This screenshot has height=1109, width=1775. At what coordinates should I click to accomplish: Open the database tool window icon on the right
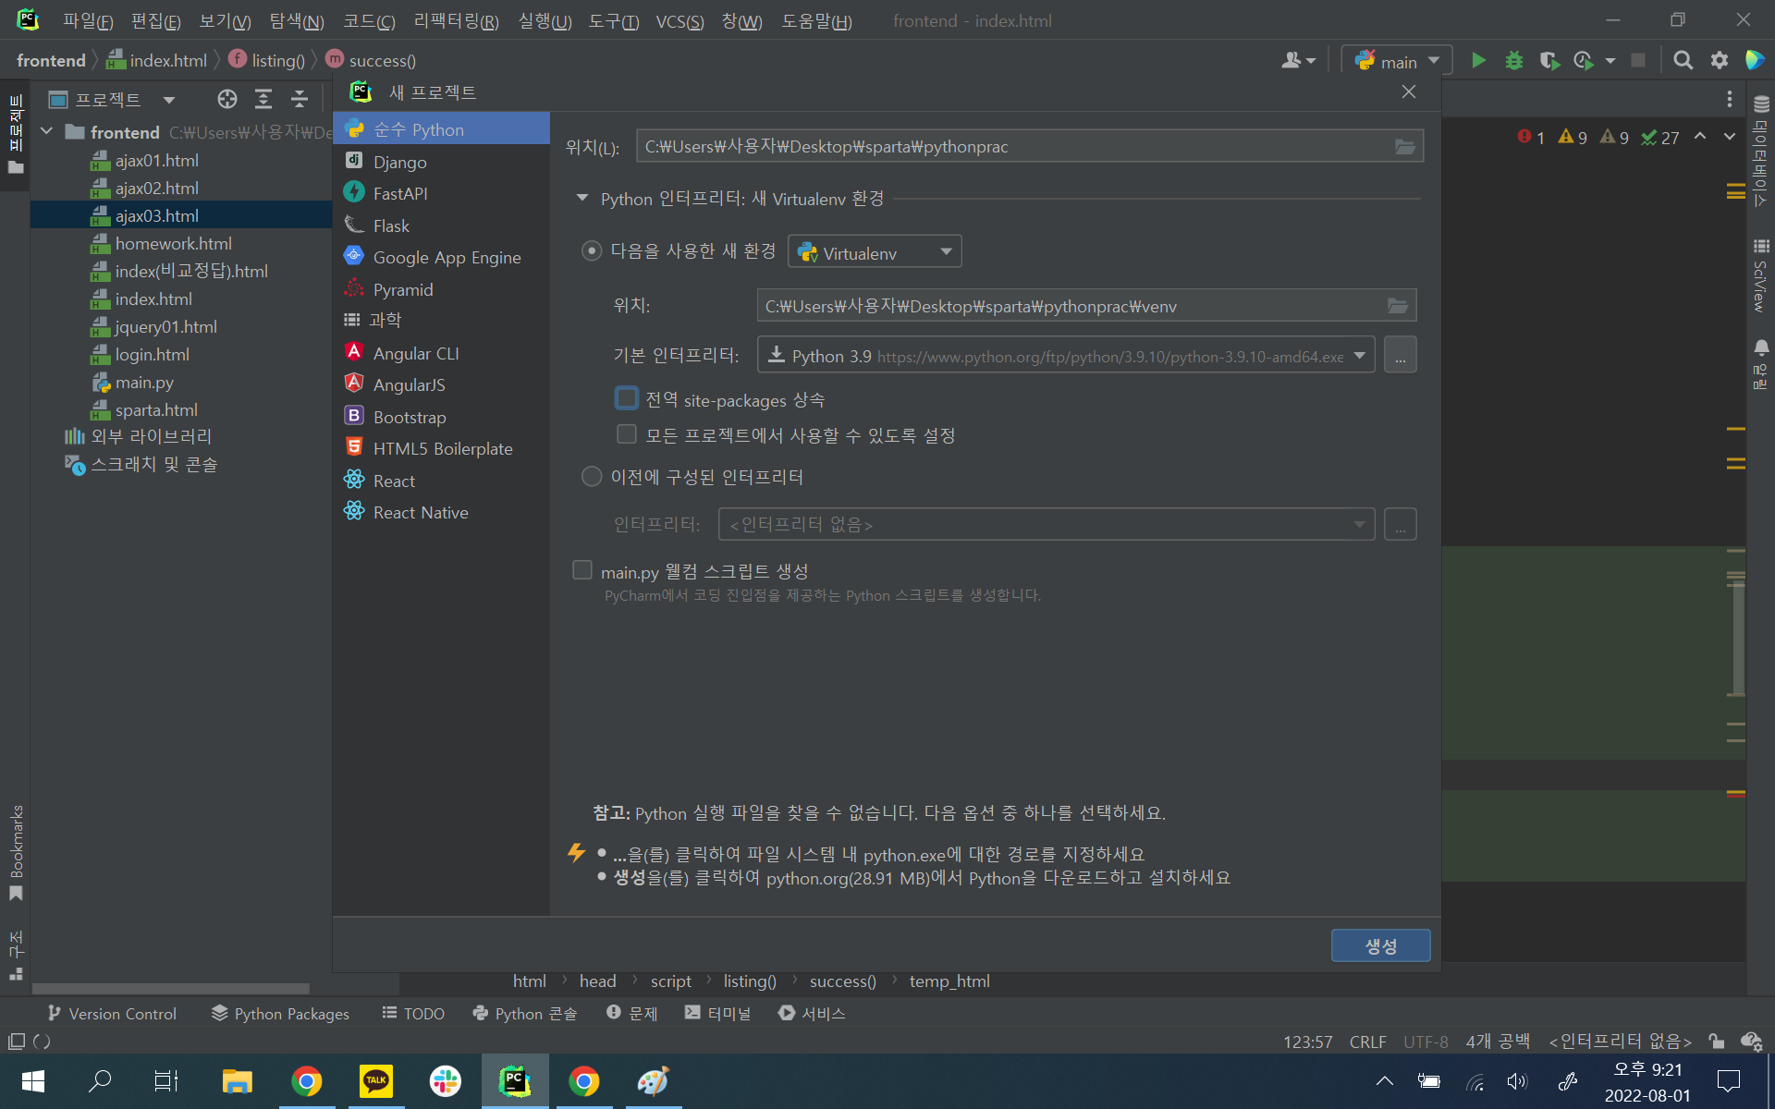tap(1761, 104)
